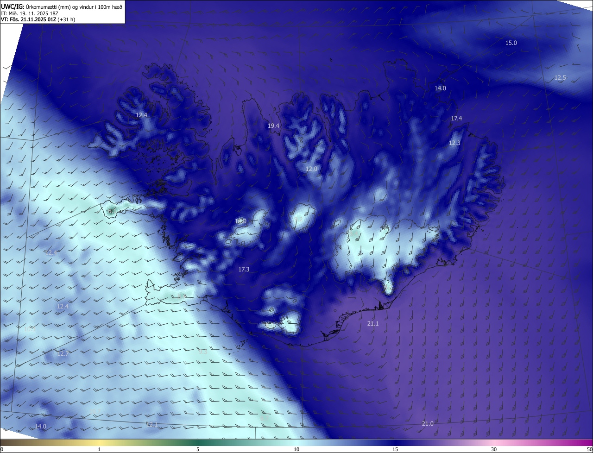Click the color scale tick label 0
The height and width of the screenshot is (453, 593).
pos(2,449)
